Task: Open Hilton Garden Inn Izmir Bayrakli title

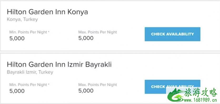Action: click(59, 65)
